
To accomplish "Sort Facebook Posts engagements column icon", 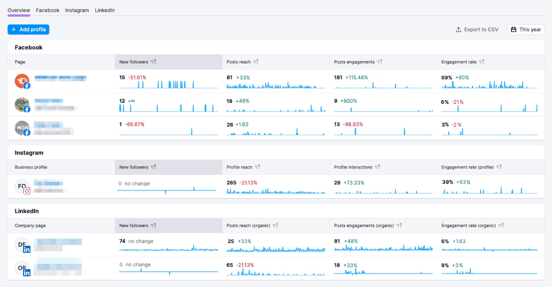I will coord(379,62).
